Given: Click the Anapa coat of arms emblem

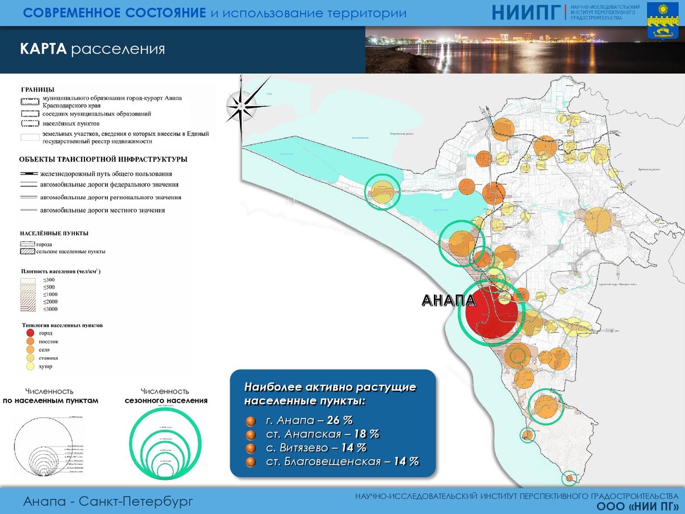Looking at the screenshot, I should (x=663, y=21).
